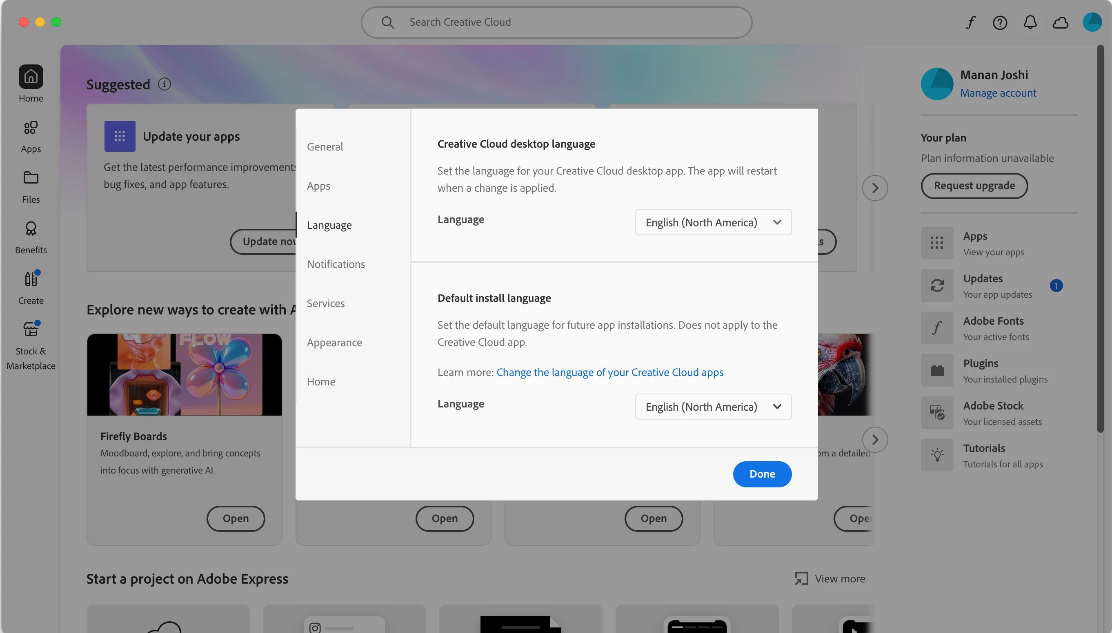Image resolution: width=1112 pixels, height=633 pixels.
Task: Click Update now button
Action: click(264, 241)
